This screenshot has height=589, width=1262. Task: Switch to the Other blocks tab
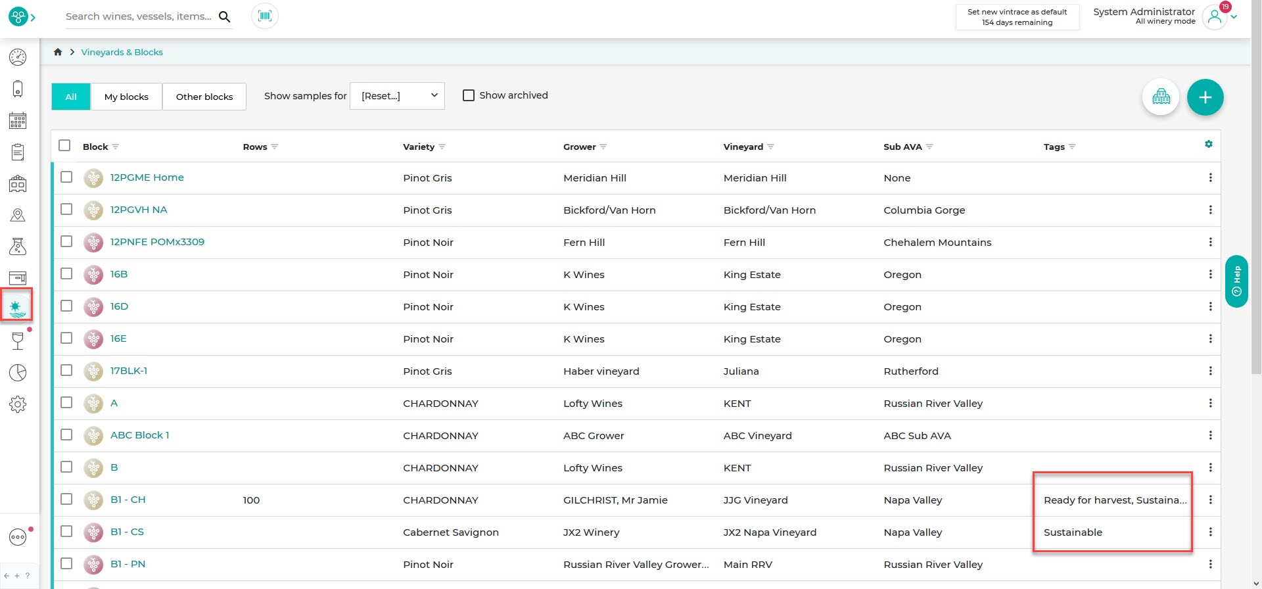(204, 97)
